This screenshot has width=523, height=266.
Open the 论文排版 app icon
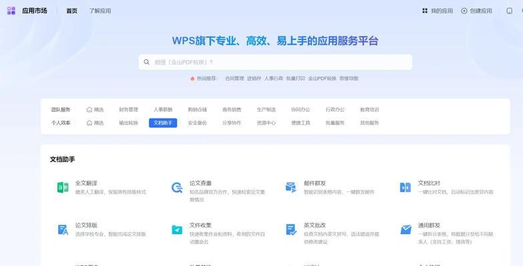[x=63, y=230]
